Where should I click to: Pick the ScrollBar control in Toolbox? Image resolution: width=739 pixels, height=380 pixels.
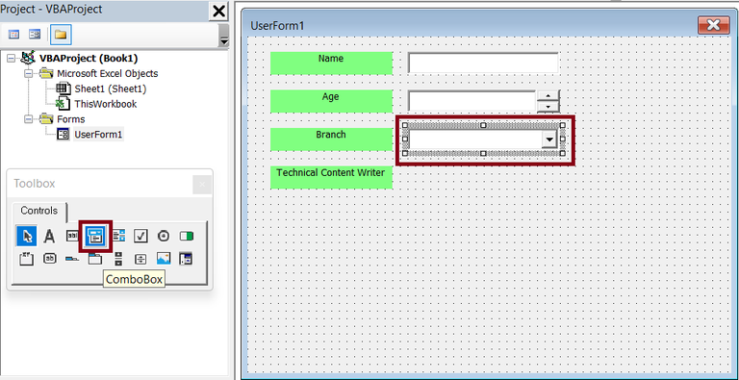tap(118, 259)
